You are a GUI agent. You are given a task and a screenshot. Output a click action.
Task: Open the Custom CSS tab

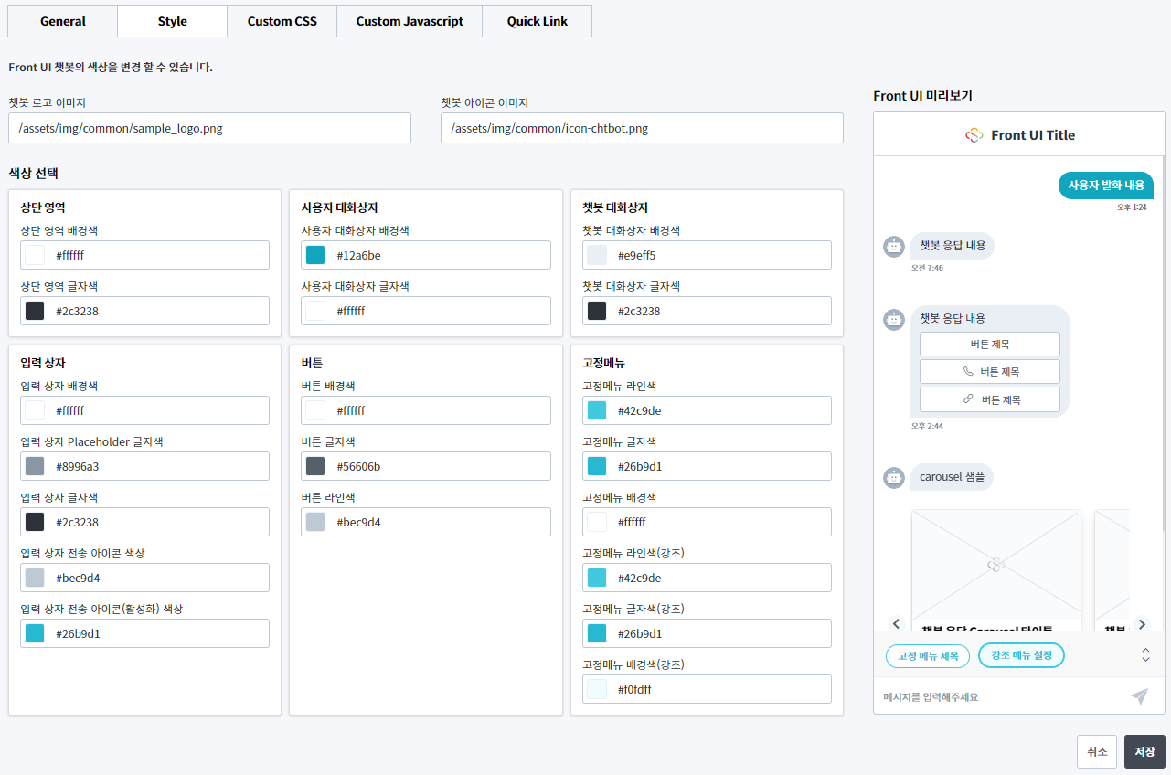click(x=282, y=21)
